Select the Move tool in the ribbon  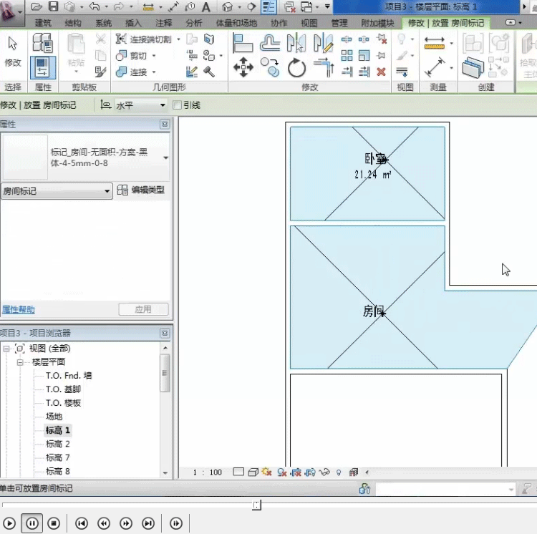[x=243, y=69]
